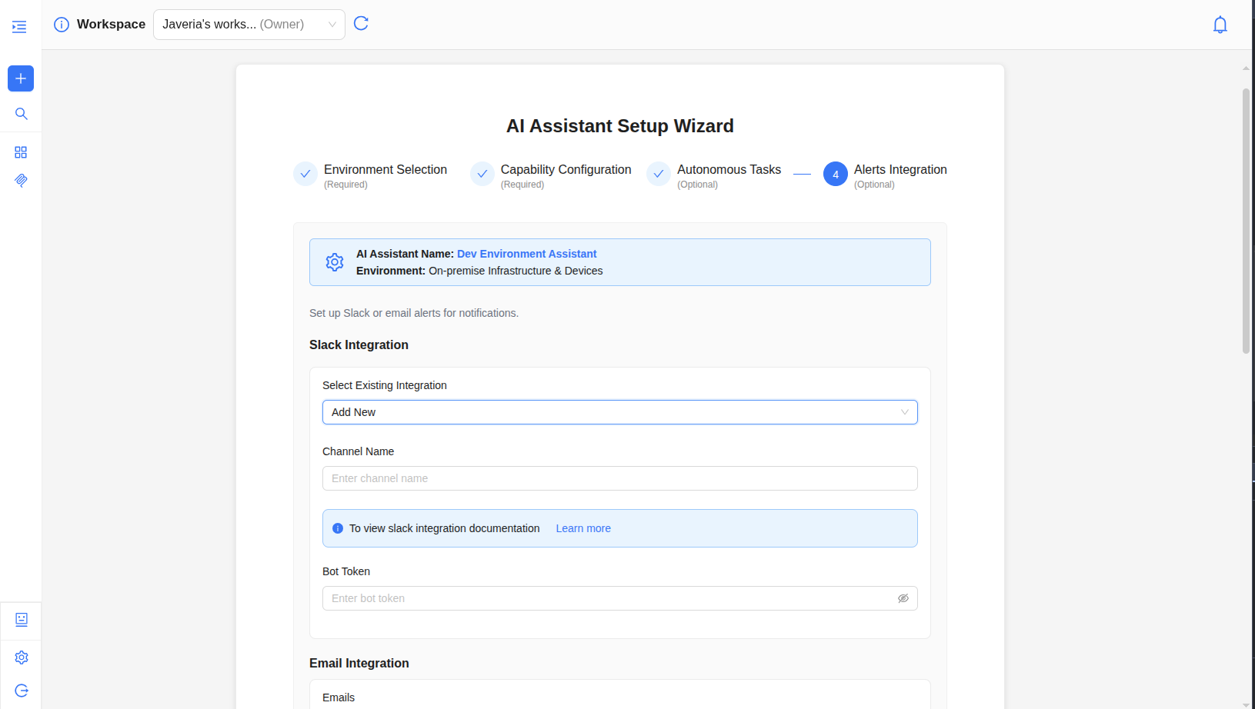Viewport: 1255px width, 709px height.
Task: Open the Javeria's workspace dropdown
Action: [x=249, y=25]
